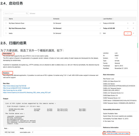Sort by Last Modified column arrow
Image resolution: width=139 pixels, height=136 pixels.
tap(113, 19)
